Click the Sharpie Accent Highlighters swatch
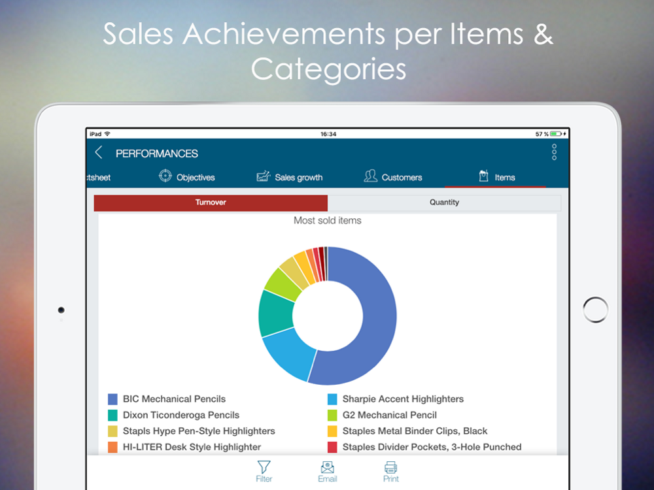Viewport: 654px width, 490px height. tap(332, 399)
